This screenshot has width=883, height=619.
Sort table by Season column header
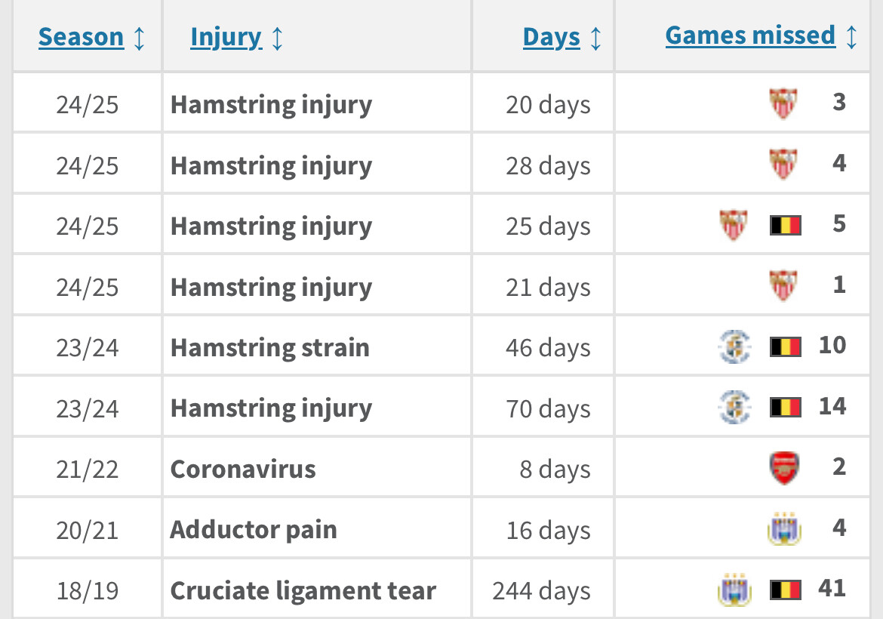click(81, 37)
